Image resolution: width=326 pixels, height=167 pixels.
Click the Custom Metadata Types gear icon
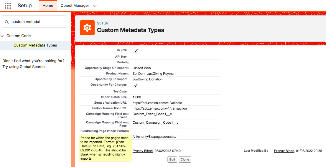87,28
